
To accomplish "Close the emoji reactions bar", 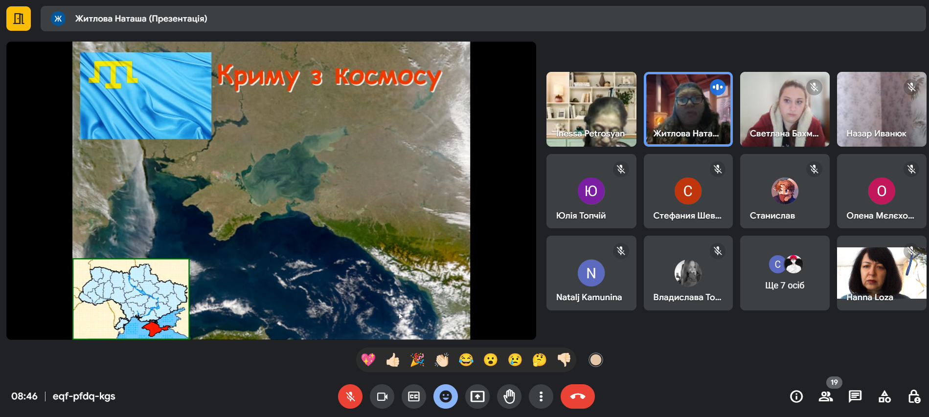I will [446, 396].
